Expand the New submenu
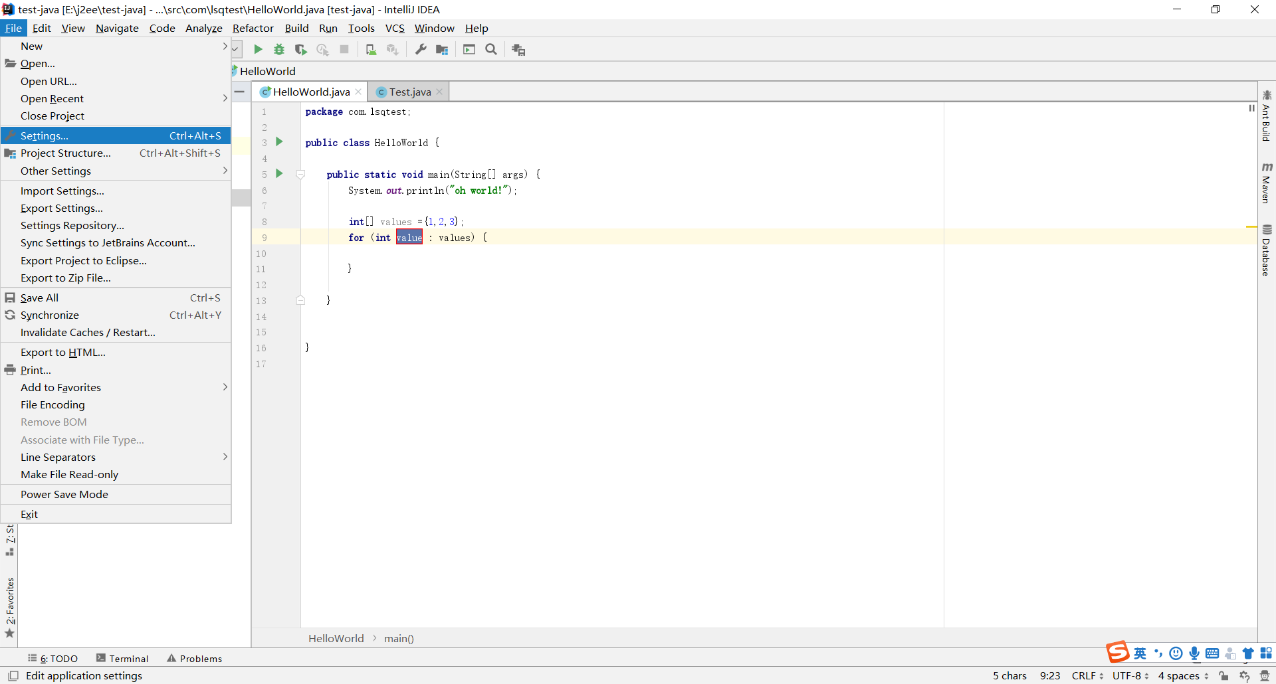 [116, 46]
